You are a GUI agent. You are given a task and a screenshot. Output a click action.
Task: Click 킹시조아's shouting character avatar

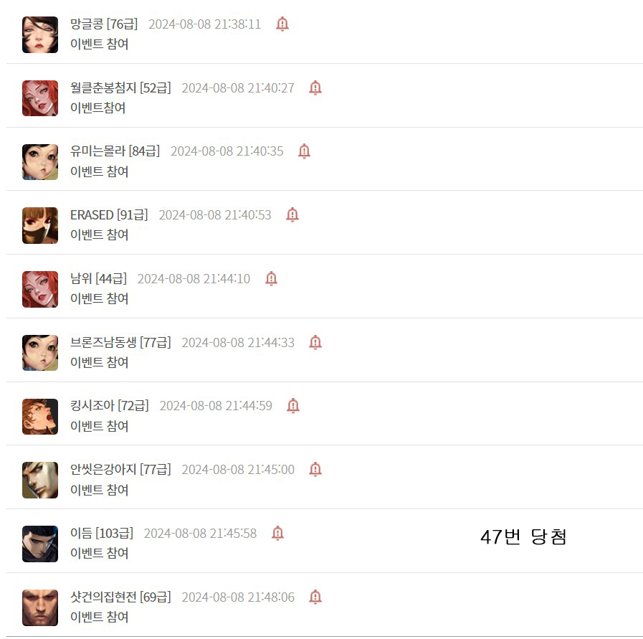tap(40, 417)
